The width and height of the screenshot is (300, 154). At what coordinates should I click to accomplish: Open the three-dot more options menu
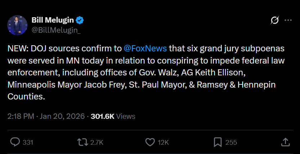pyautogui.click(x=288, y=21)
